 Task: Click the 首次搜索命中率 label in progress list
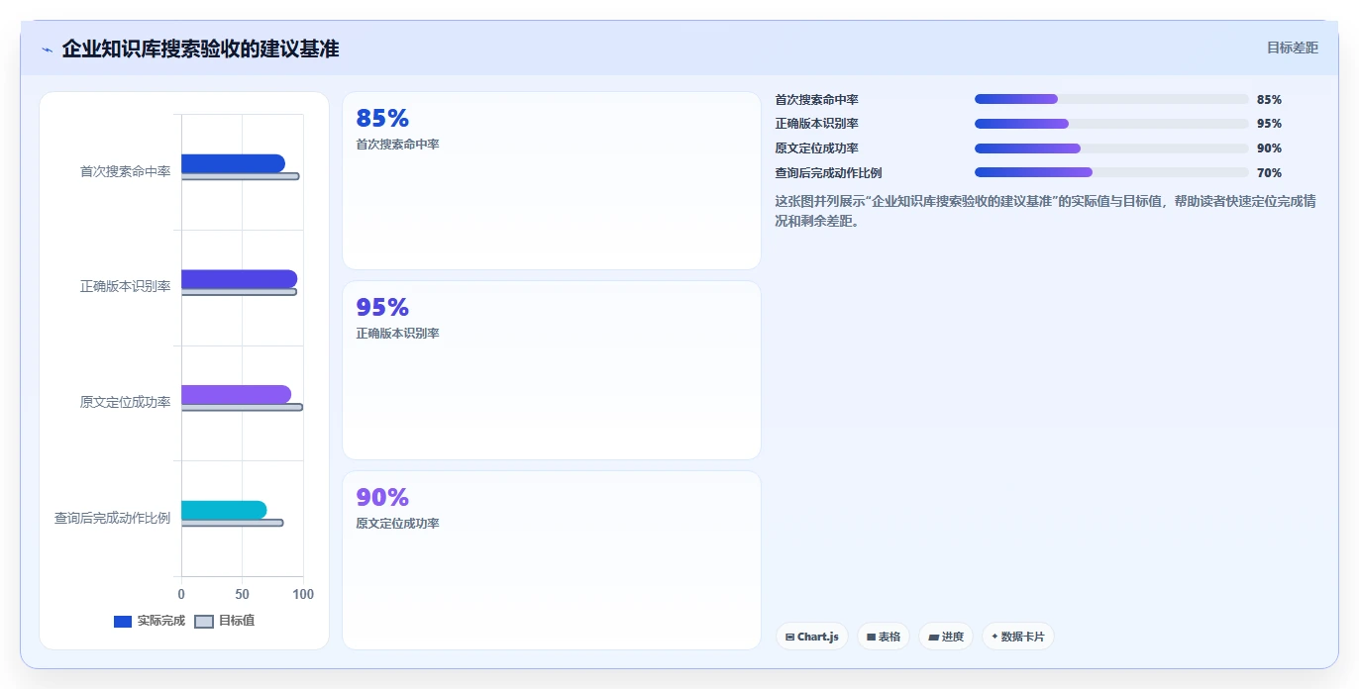[x=817, y=100]
